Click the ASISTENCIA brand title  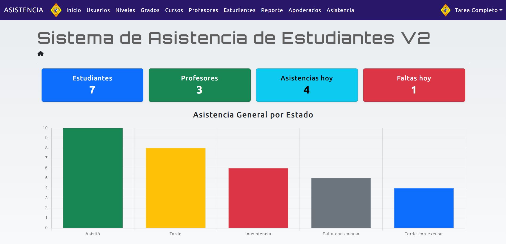pyautogui.click(x=23, y=10)
